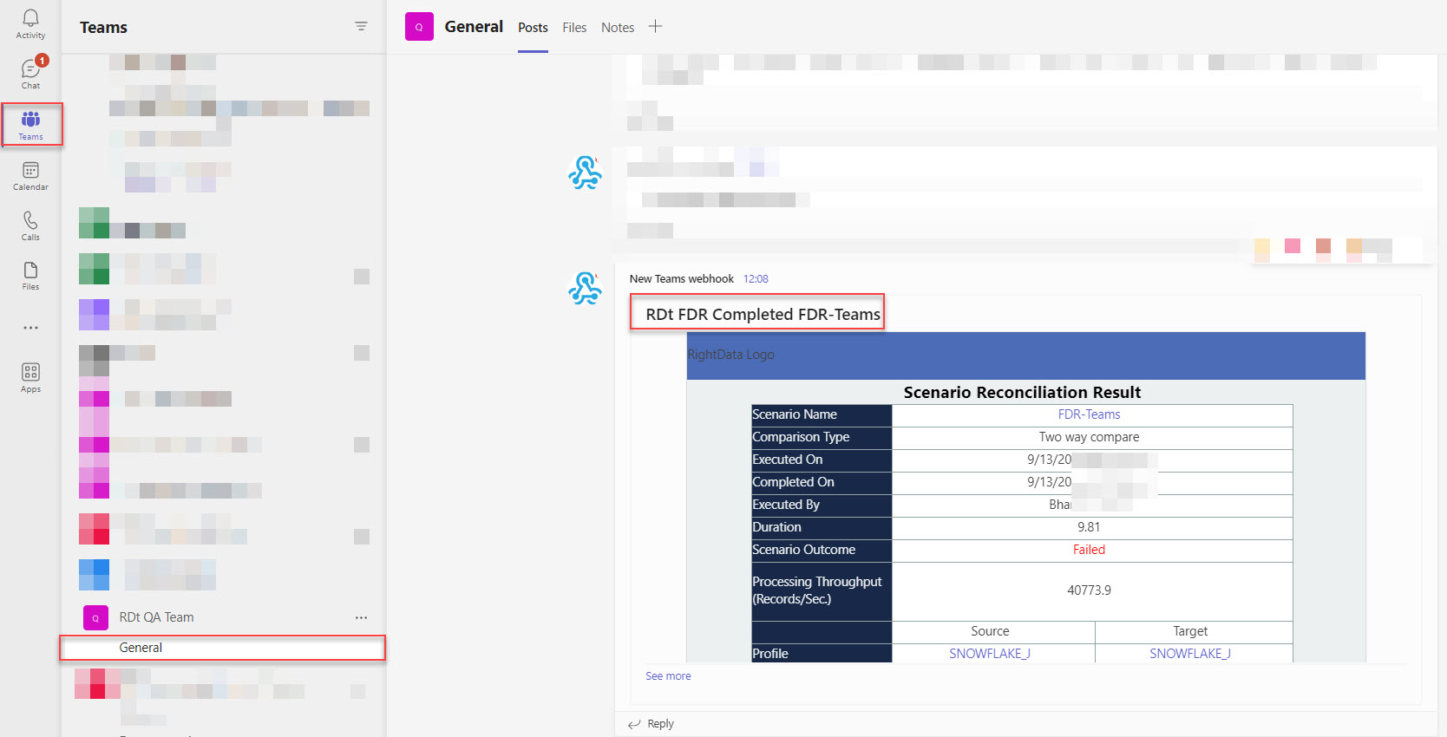
Task: Switch to the Files tab
Action: click(x=574, y=28)
